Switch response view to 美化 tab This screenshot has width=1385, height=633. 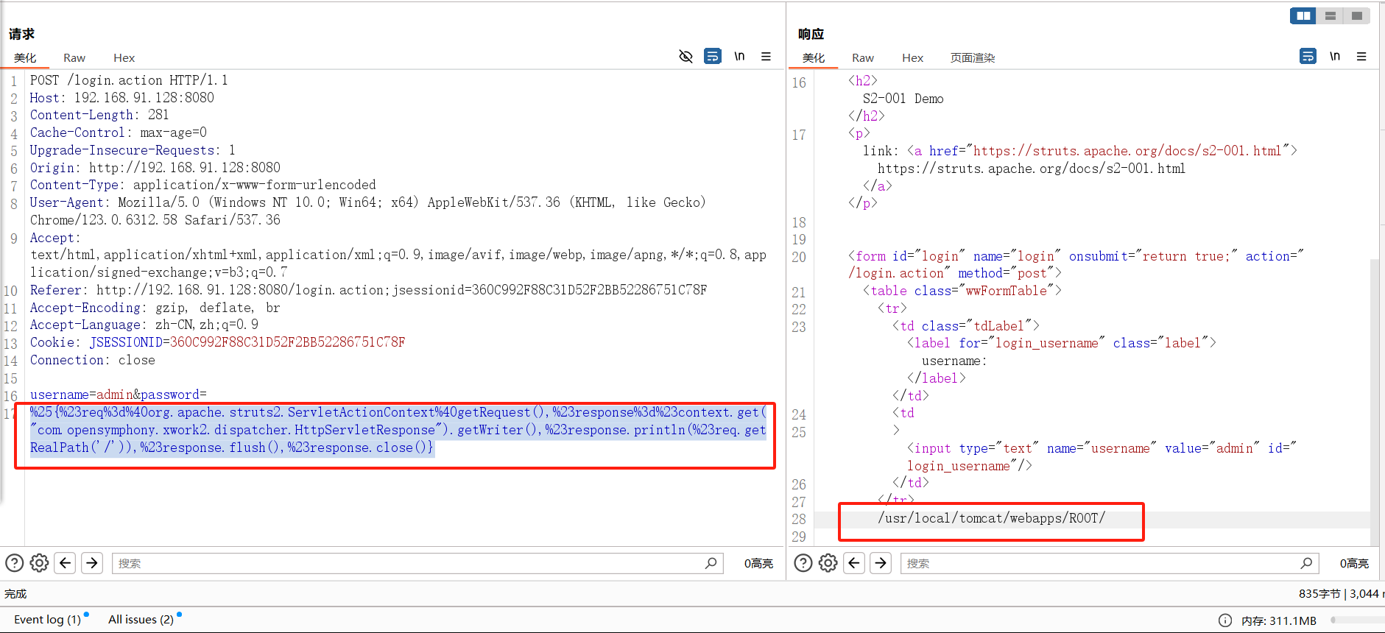pyautogui.click(x=814, y=57)
